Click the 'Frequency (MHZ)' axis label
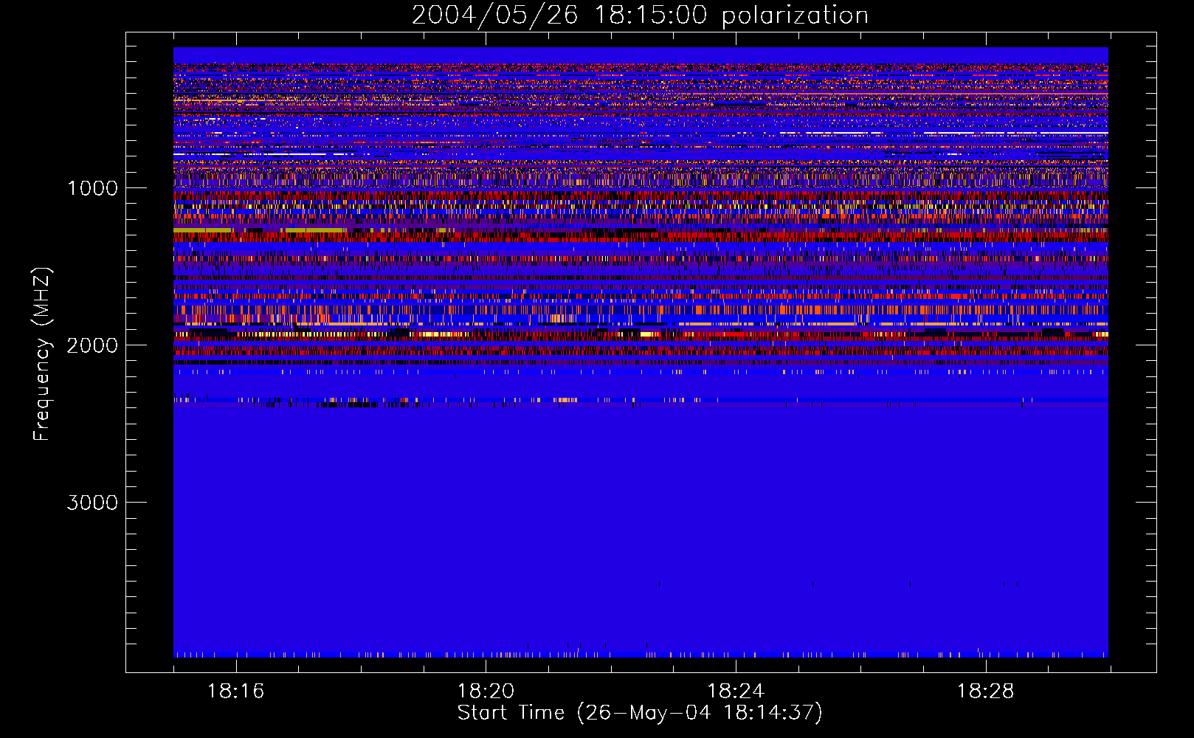1194x738 pixels. (x=42, y=355)
